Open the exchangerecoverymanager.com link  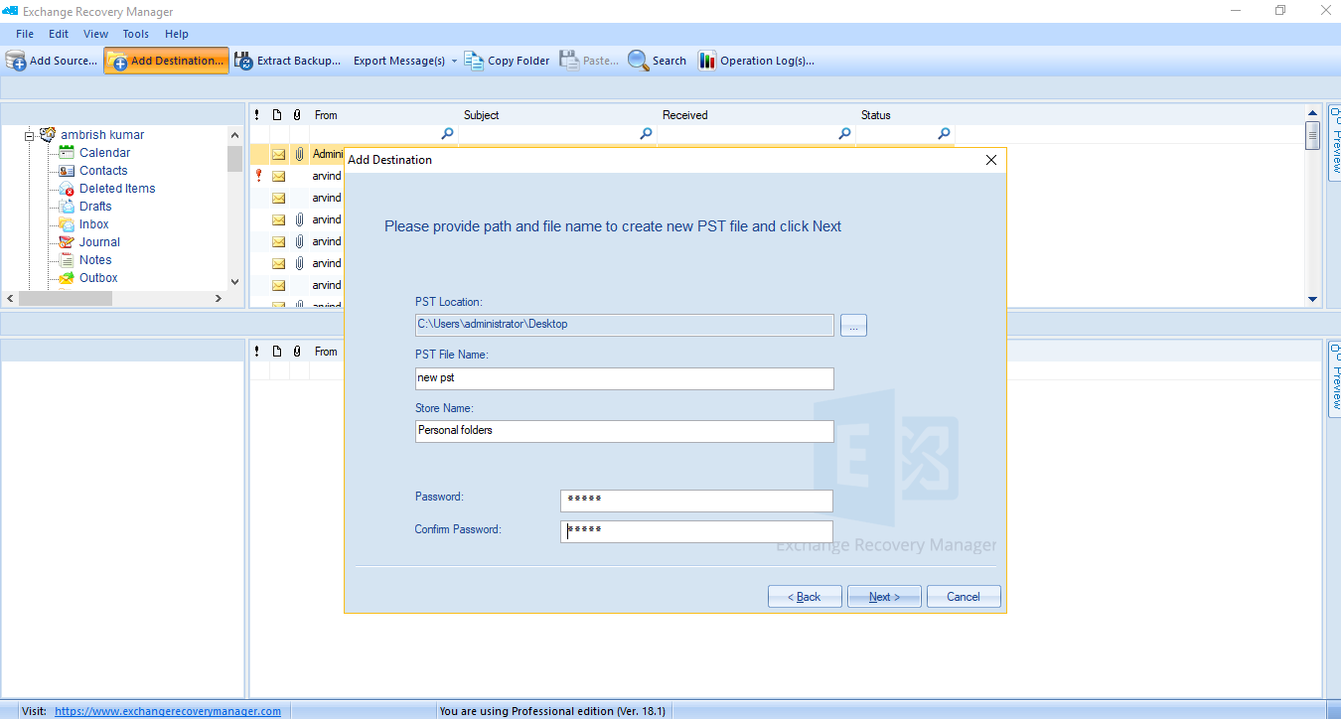[x=168, y=711]
